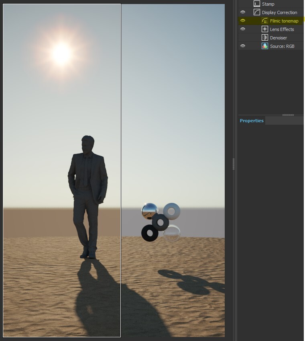The image size is (305, 341).
Task: Click the Denoiser layer icon
Action: tap(264, 38)
